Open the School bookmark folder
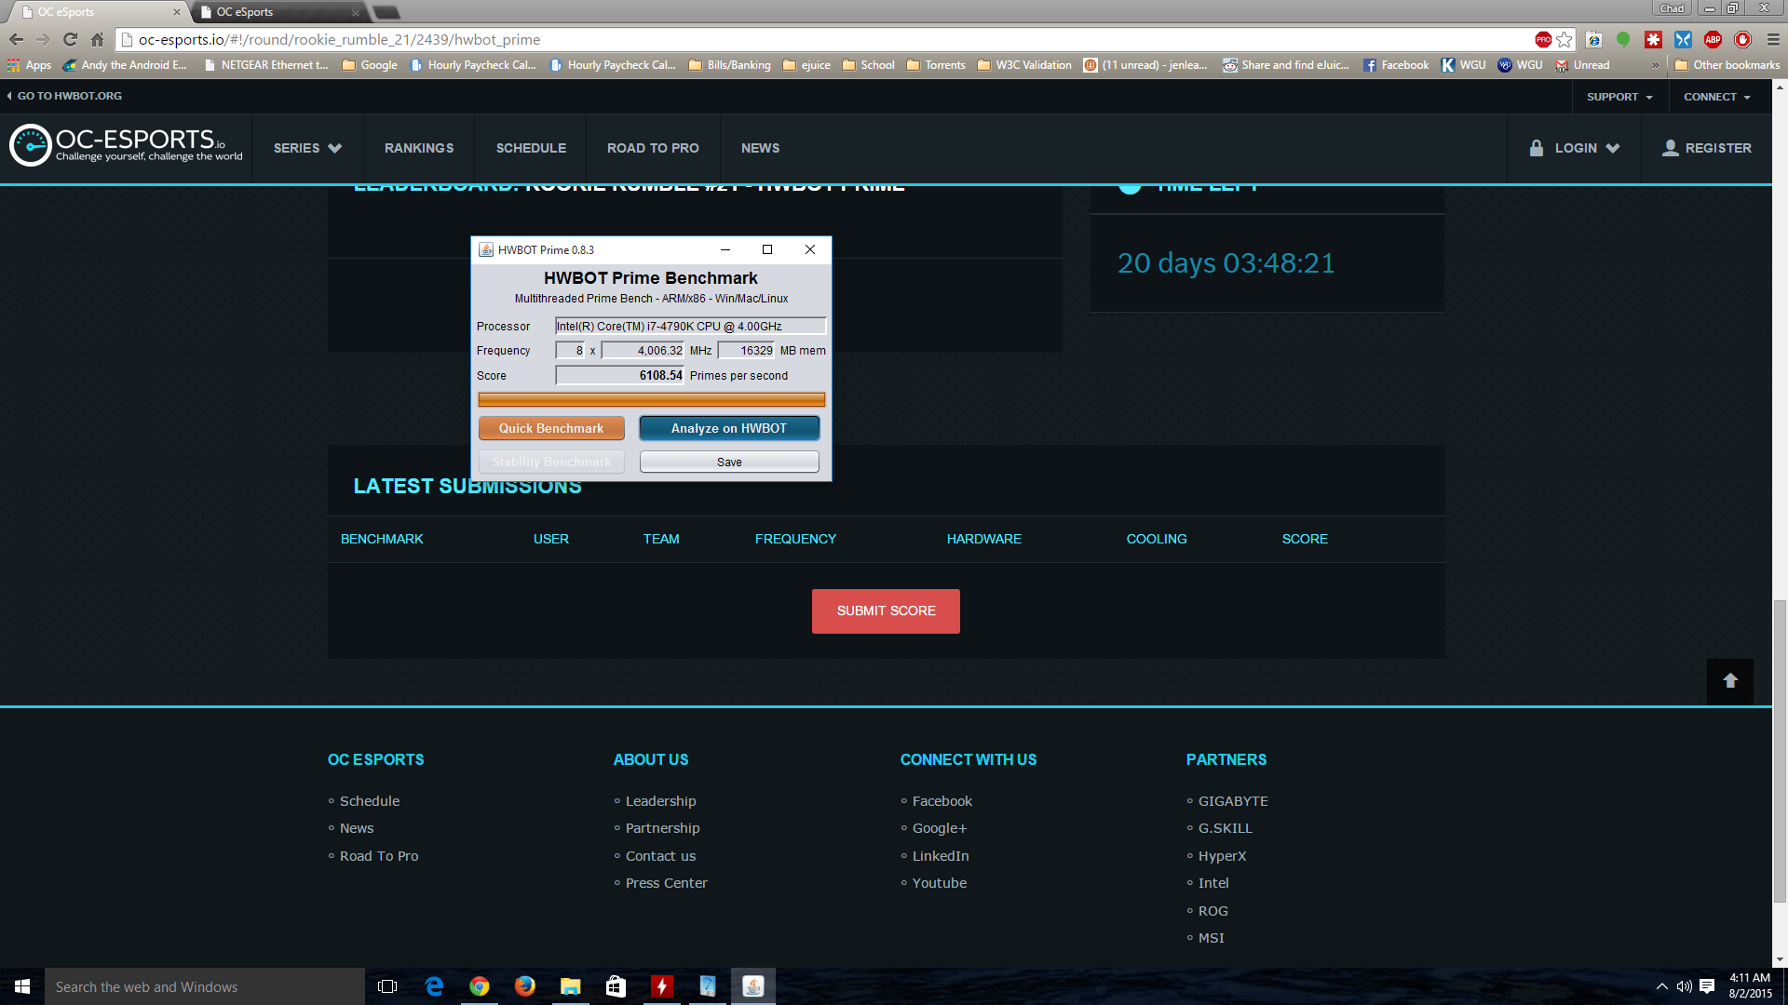1788x1005 pixels. pyautogui.click(x=869, y=65)
